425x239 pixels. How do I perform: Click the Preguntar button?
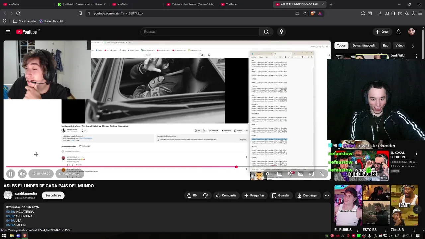254,195
